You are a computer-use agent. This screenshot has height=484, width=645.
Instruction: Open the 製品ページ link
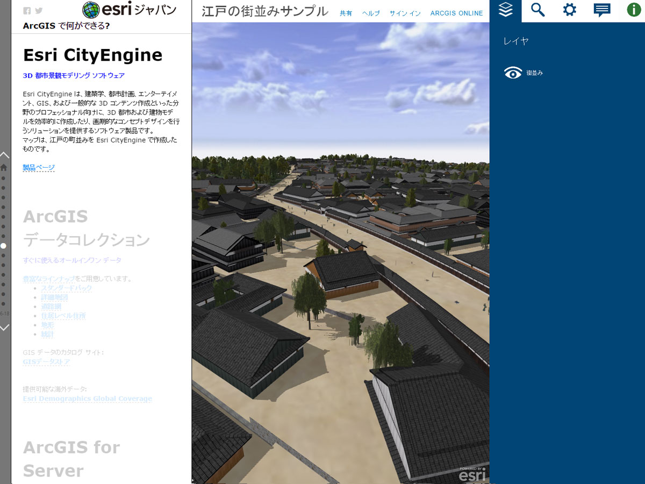(39, 168)
